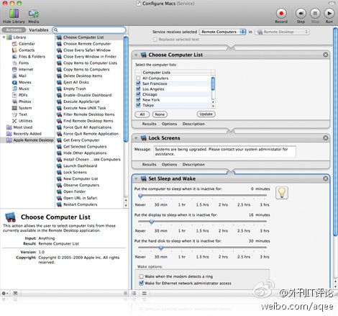Collapse the Set Sleep and Wake action
Screen dimensions: 338x316
(136, 179)
